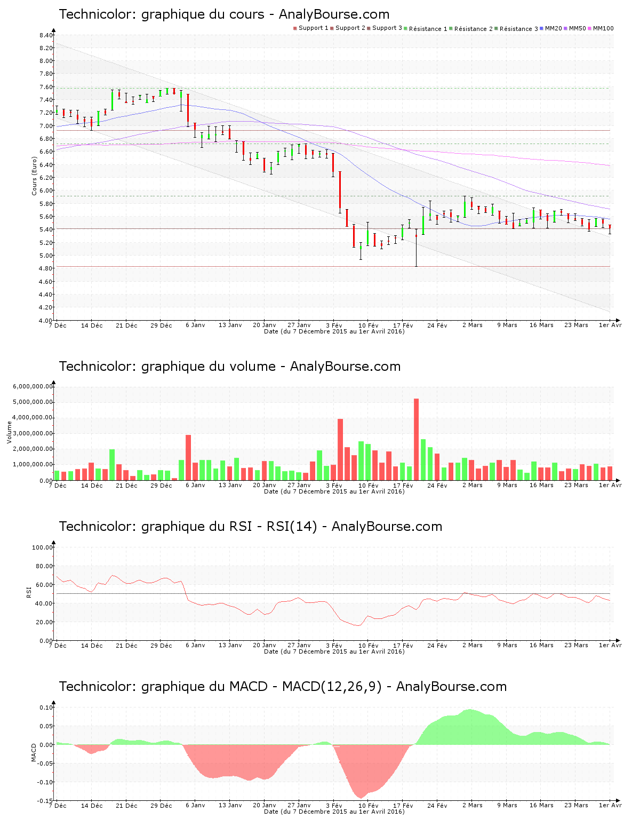Click the date range caption under volume chart

(334, 491)
